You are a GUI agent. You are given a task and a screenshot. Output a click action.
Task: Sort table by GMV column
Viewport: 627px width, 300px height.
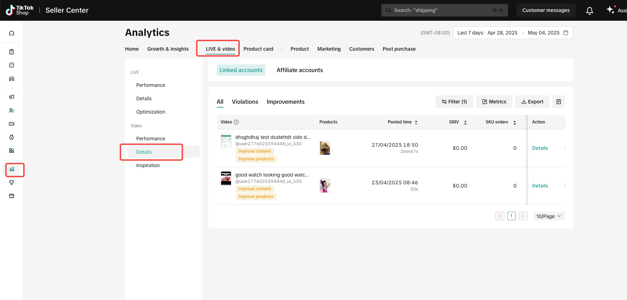coord(465,122)
